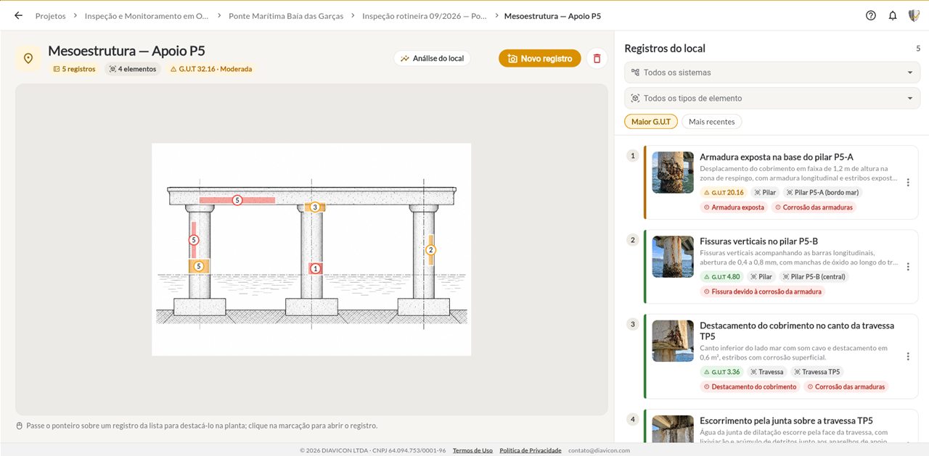Open Análise do local
929x456 pixels.
click(433, 58)
